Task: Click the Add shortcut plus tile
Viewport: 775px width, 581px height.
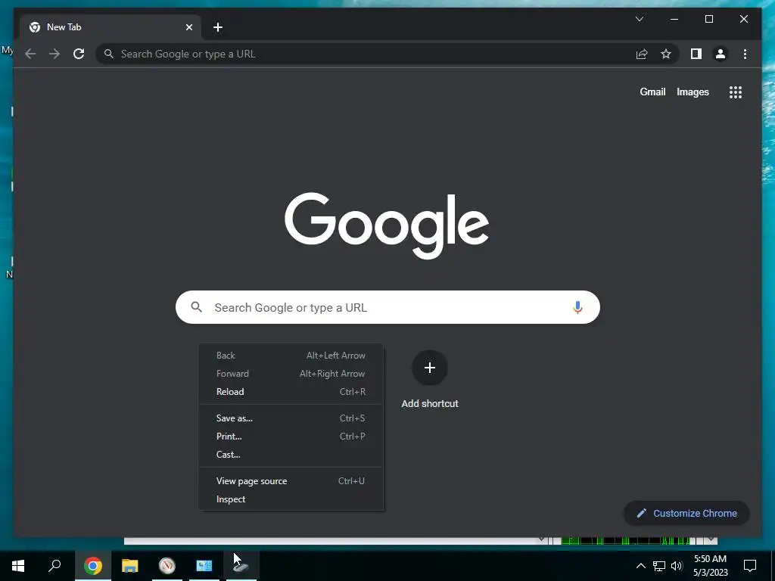Action: (x=430, y=368)
